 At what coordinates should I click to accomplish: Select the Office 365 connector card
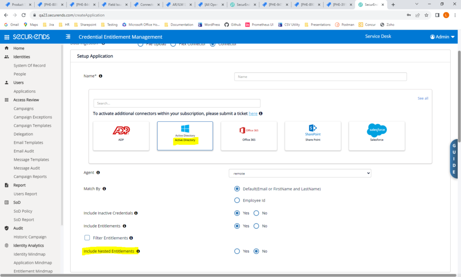tap(249, 136)
